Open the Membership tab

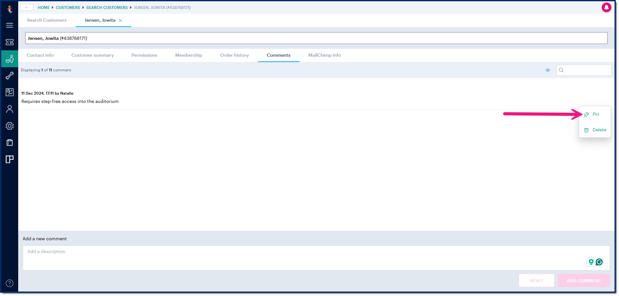click(x=188, y=55)
